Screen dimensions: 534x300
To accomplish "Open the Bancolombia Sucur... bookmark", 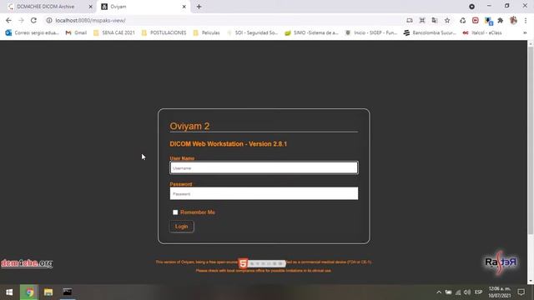I will (430, 32).
